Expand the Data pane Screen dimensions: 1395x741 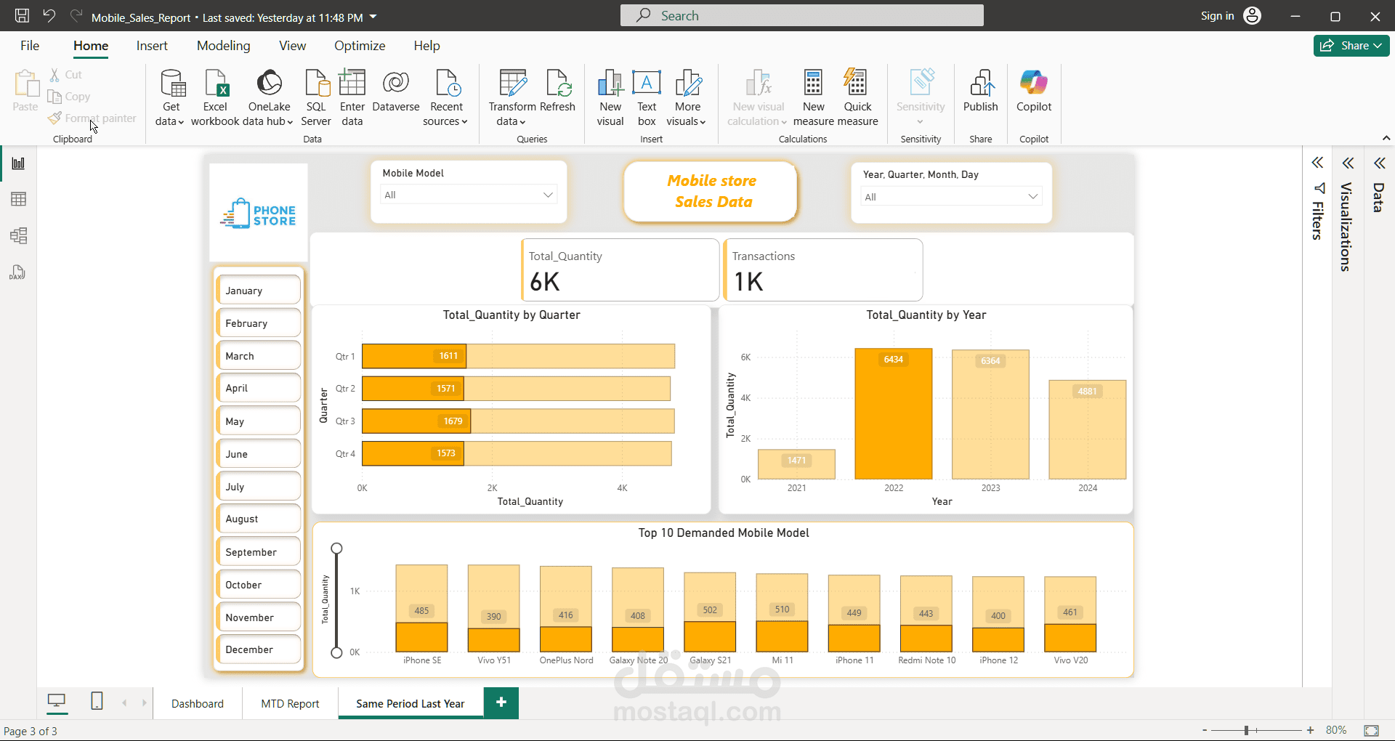(1379, 163)
